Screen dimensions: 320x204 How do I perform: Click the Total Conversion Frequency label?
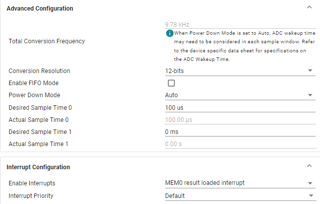tap(47, 41)
